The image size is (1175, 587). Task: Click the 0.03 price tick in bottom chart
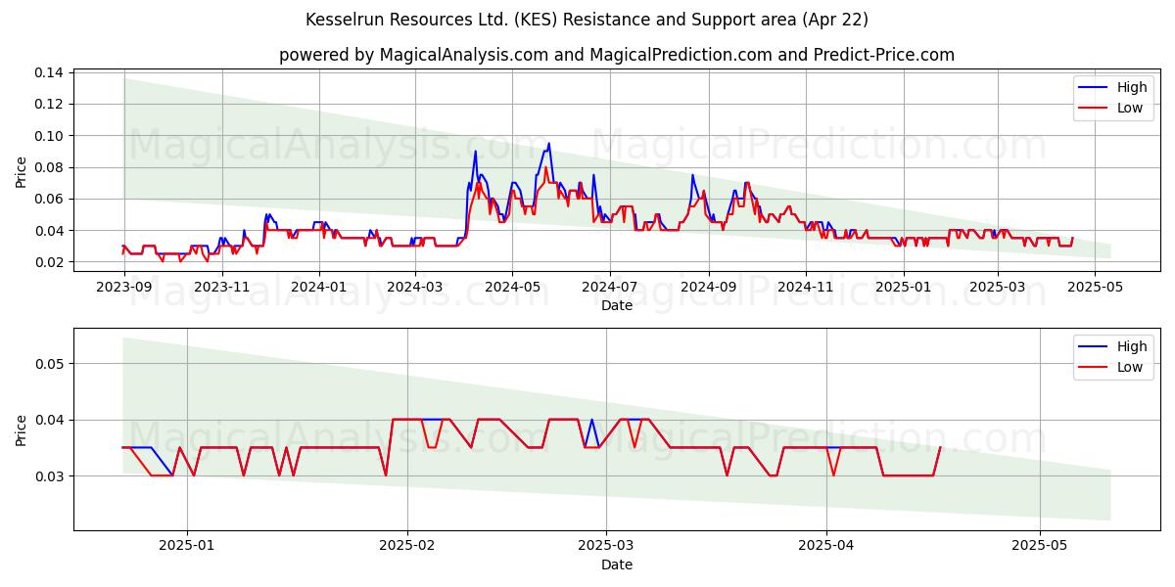(49, 476)
